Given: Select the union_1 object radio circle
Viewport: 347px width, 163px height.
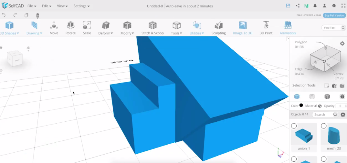Looking at the screenshot, I should [294, 126].
